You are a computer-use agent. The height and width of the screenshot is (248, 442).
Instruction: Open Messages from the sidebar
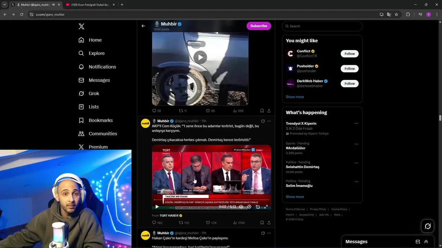(x=94, y=80)
